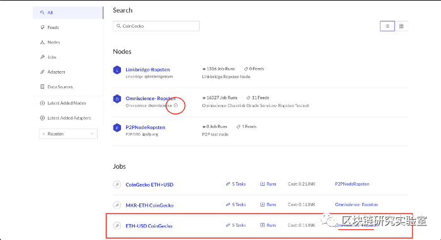Open the Ropsten network dropdown
The width and height of the screenshot is (441, 240).
click(68, 134)
